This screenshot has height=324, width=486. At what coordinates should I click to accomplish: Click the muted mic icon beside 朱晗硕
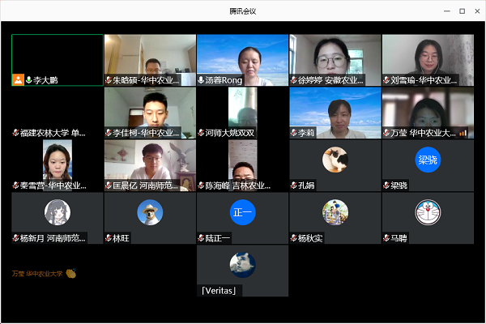(109, 80)
